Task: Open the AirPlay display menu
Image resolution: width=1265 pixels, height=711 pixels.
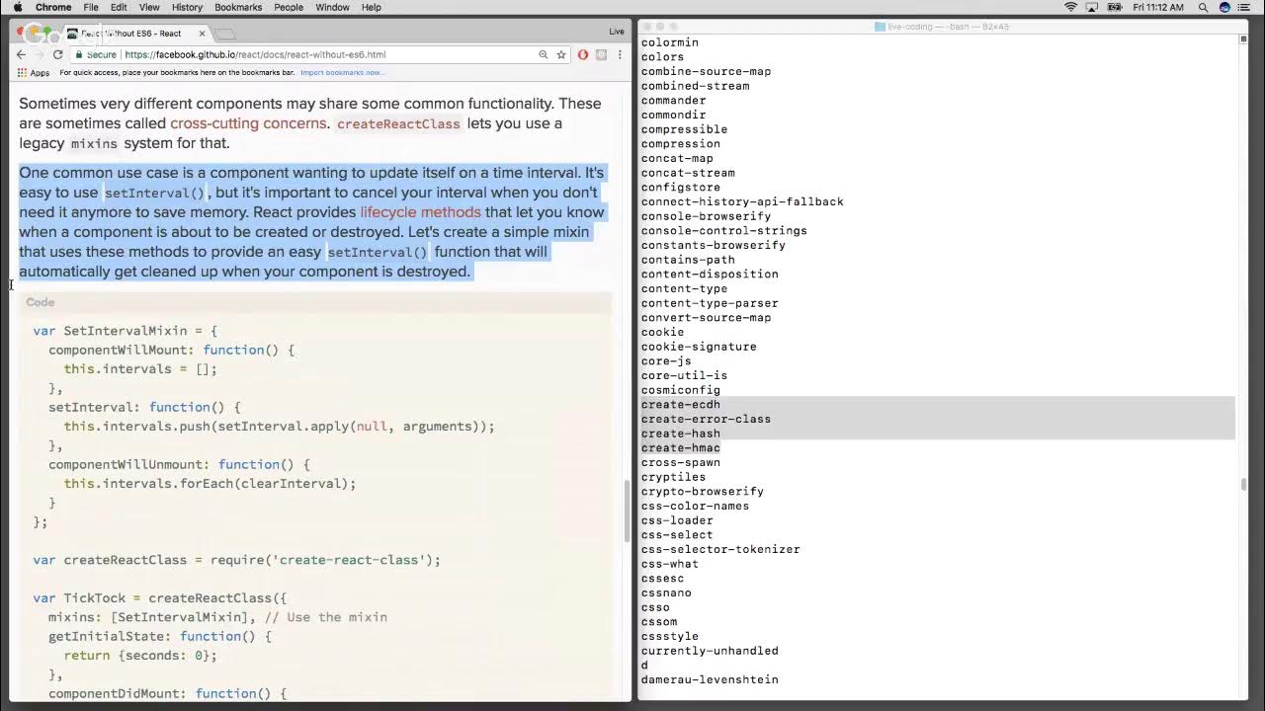Action: [1093, 7]
